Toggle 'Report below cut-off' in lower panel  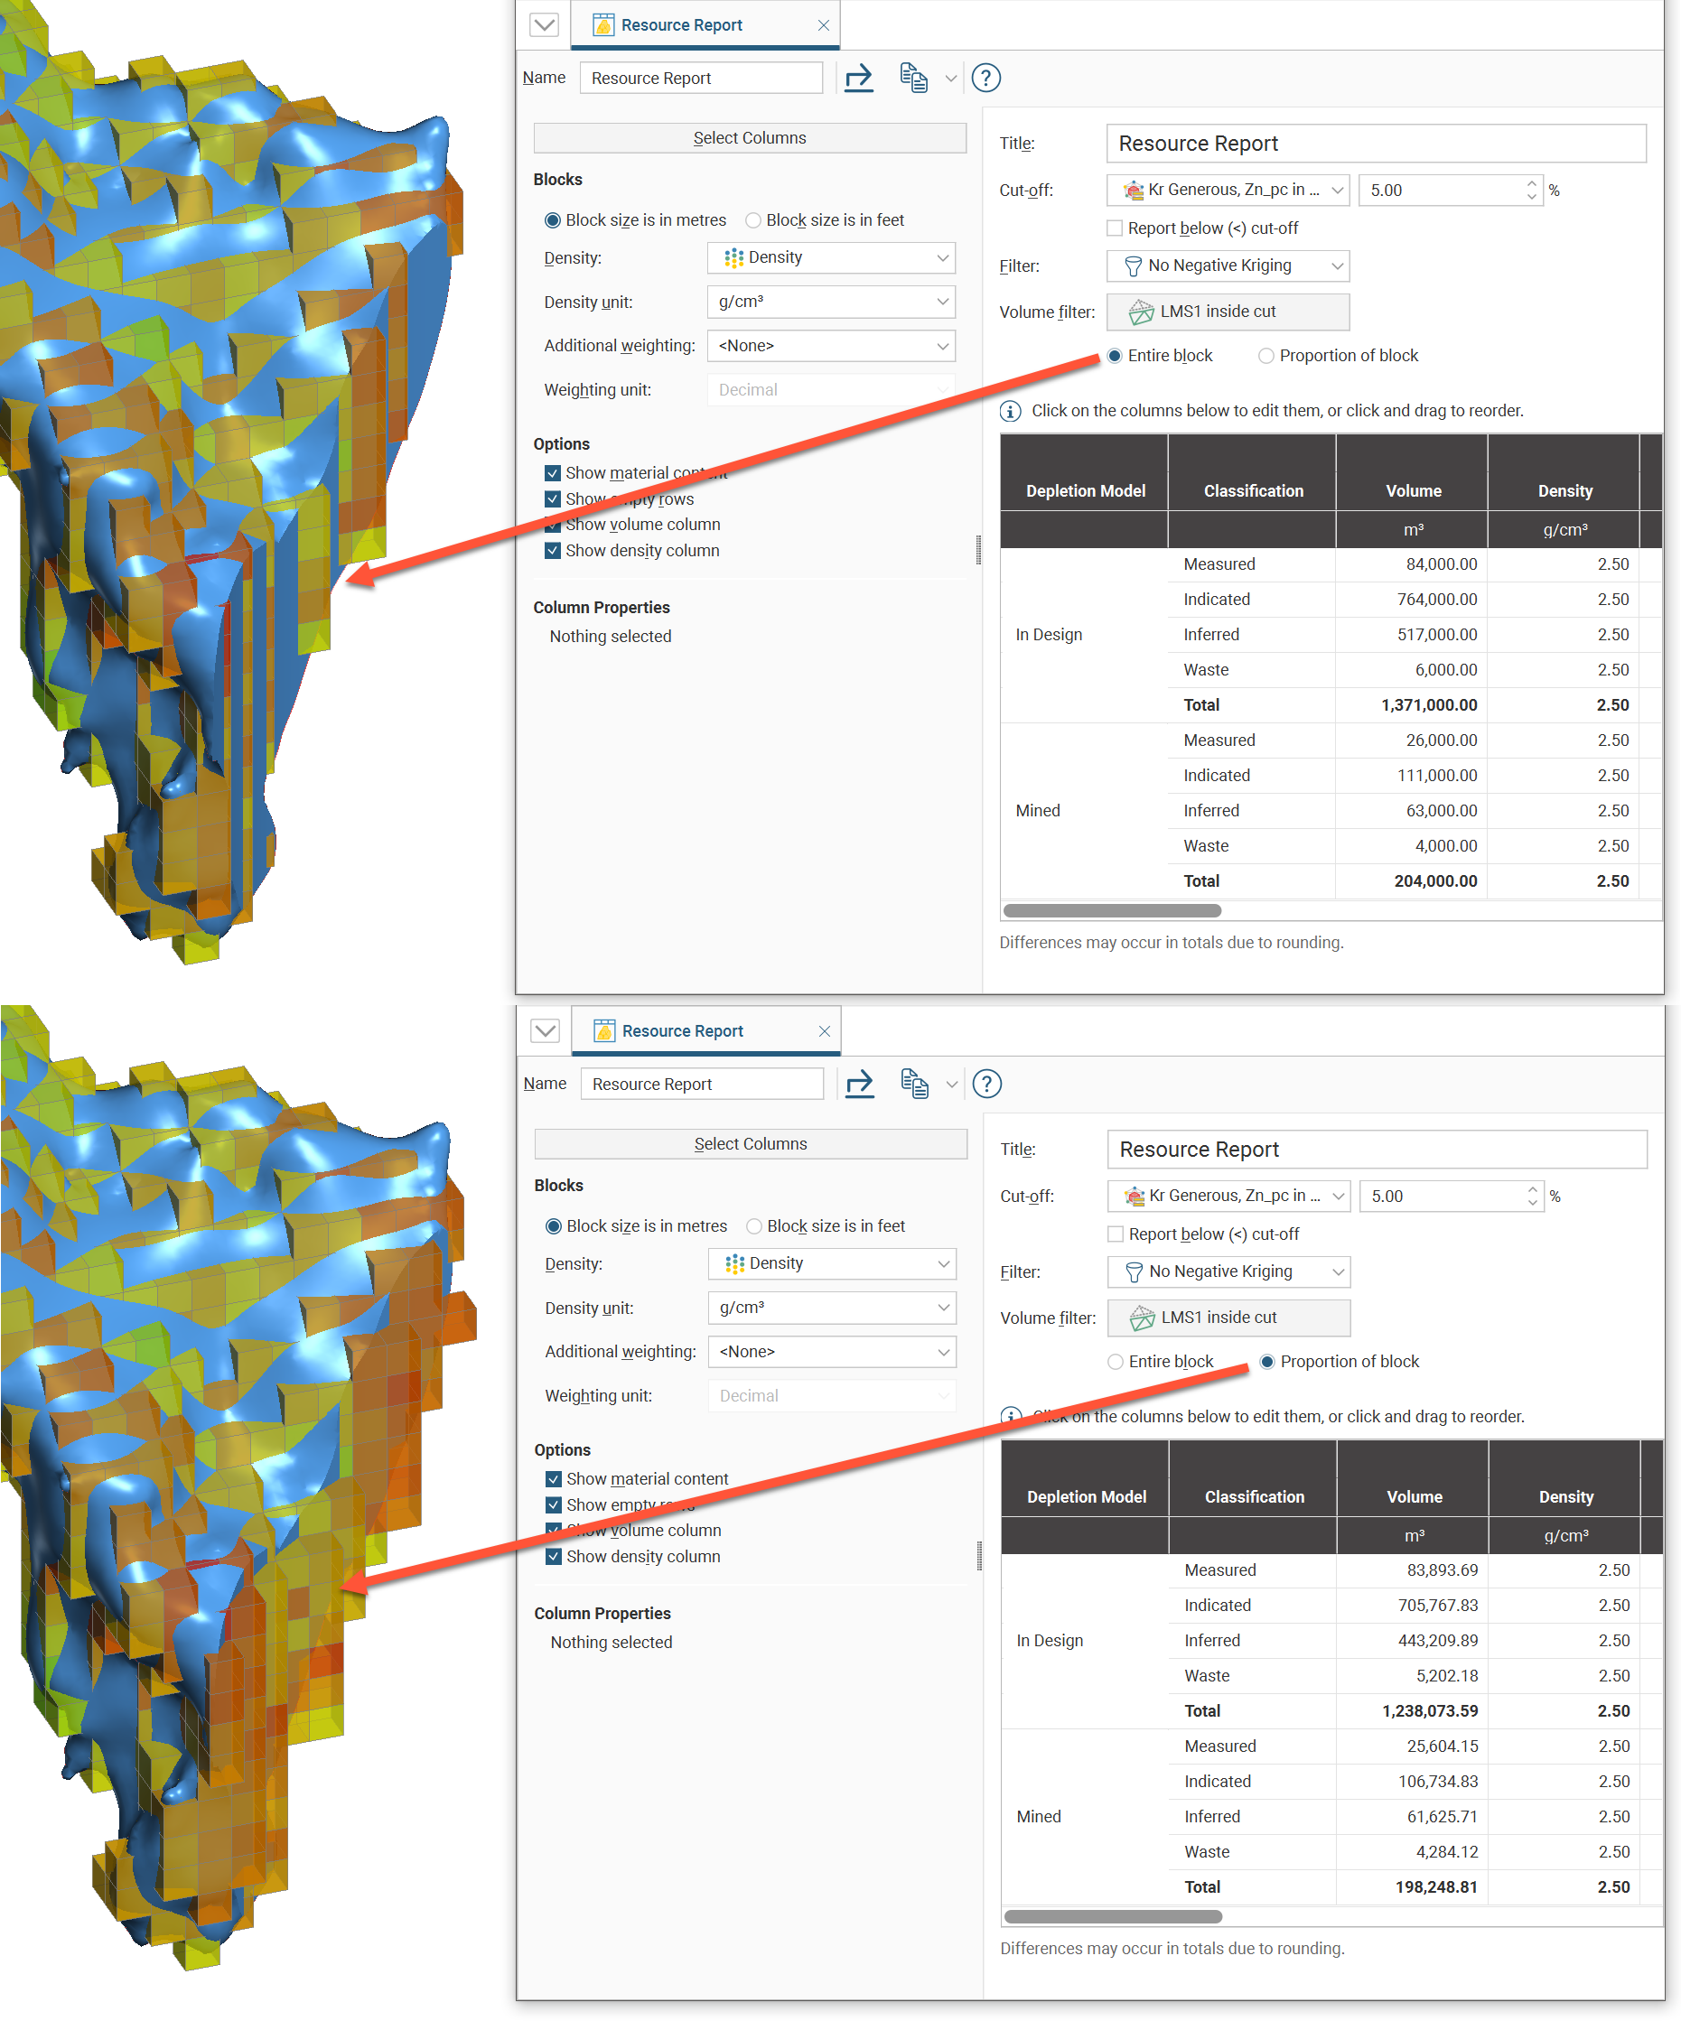coord(1116,1234)
